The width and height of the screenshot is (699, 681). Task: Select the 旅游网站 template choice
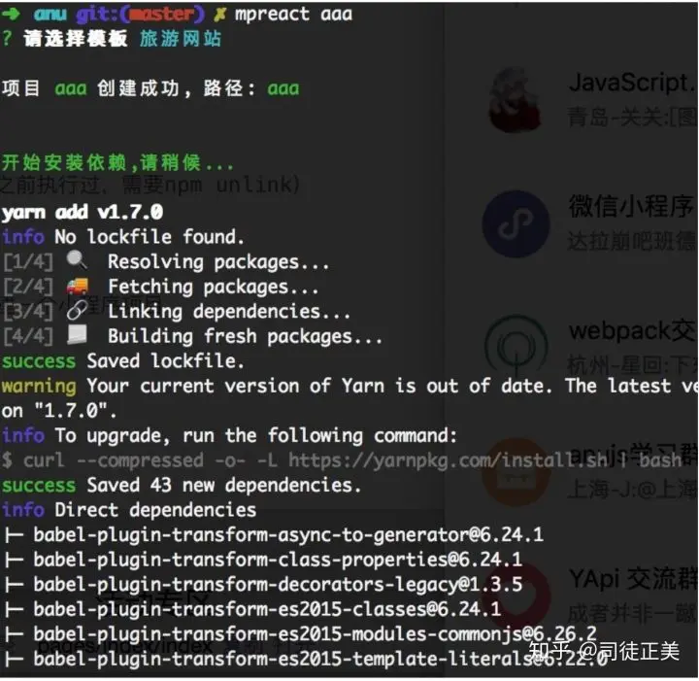point(181,39)
